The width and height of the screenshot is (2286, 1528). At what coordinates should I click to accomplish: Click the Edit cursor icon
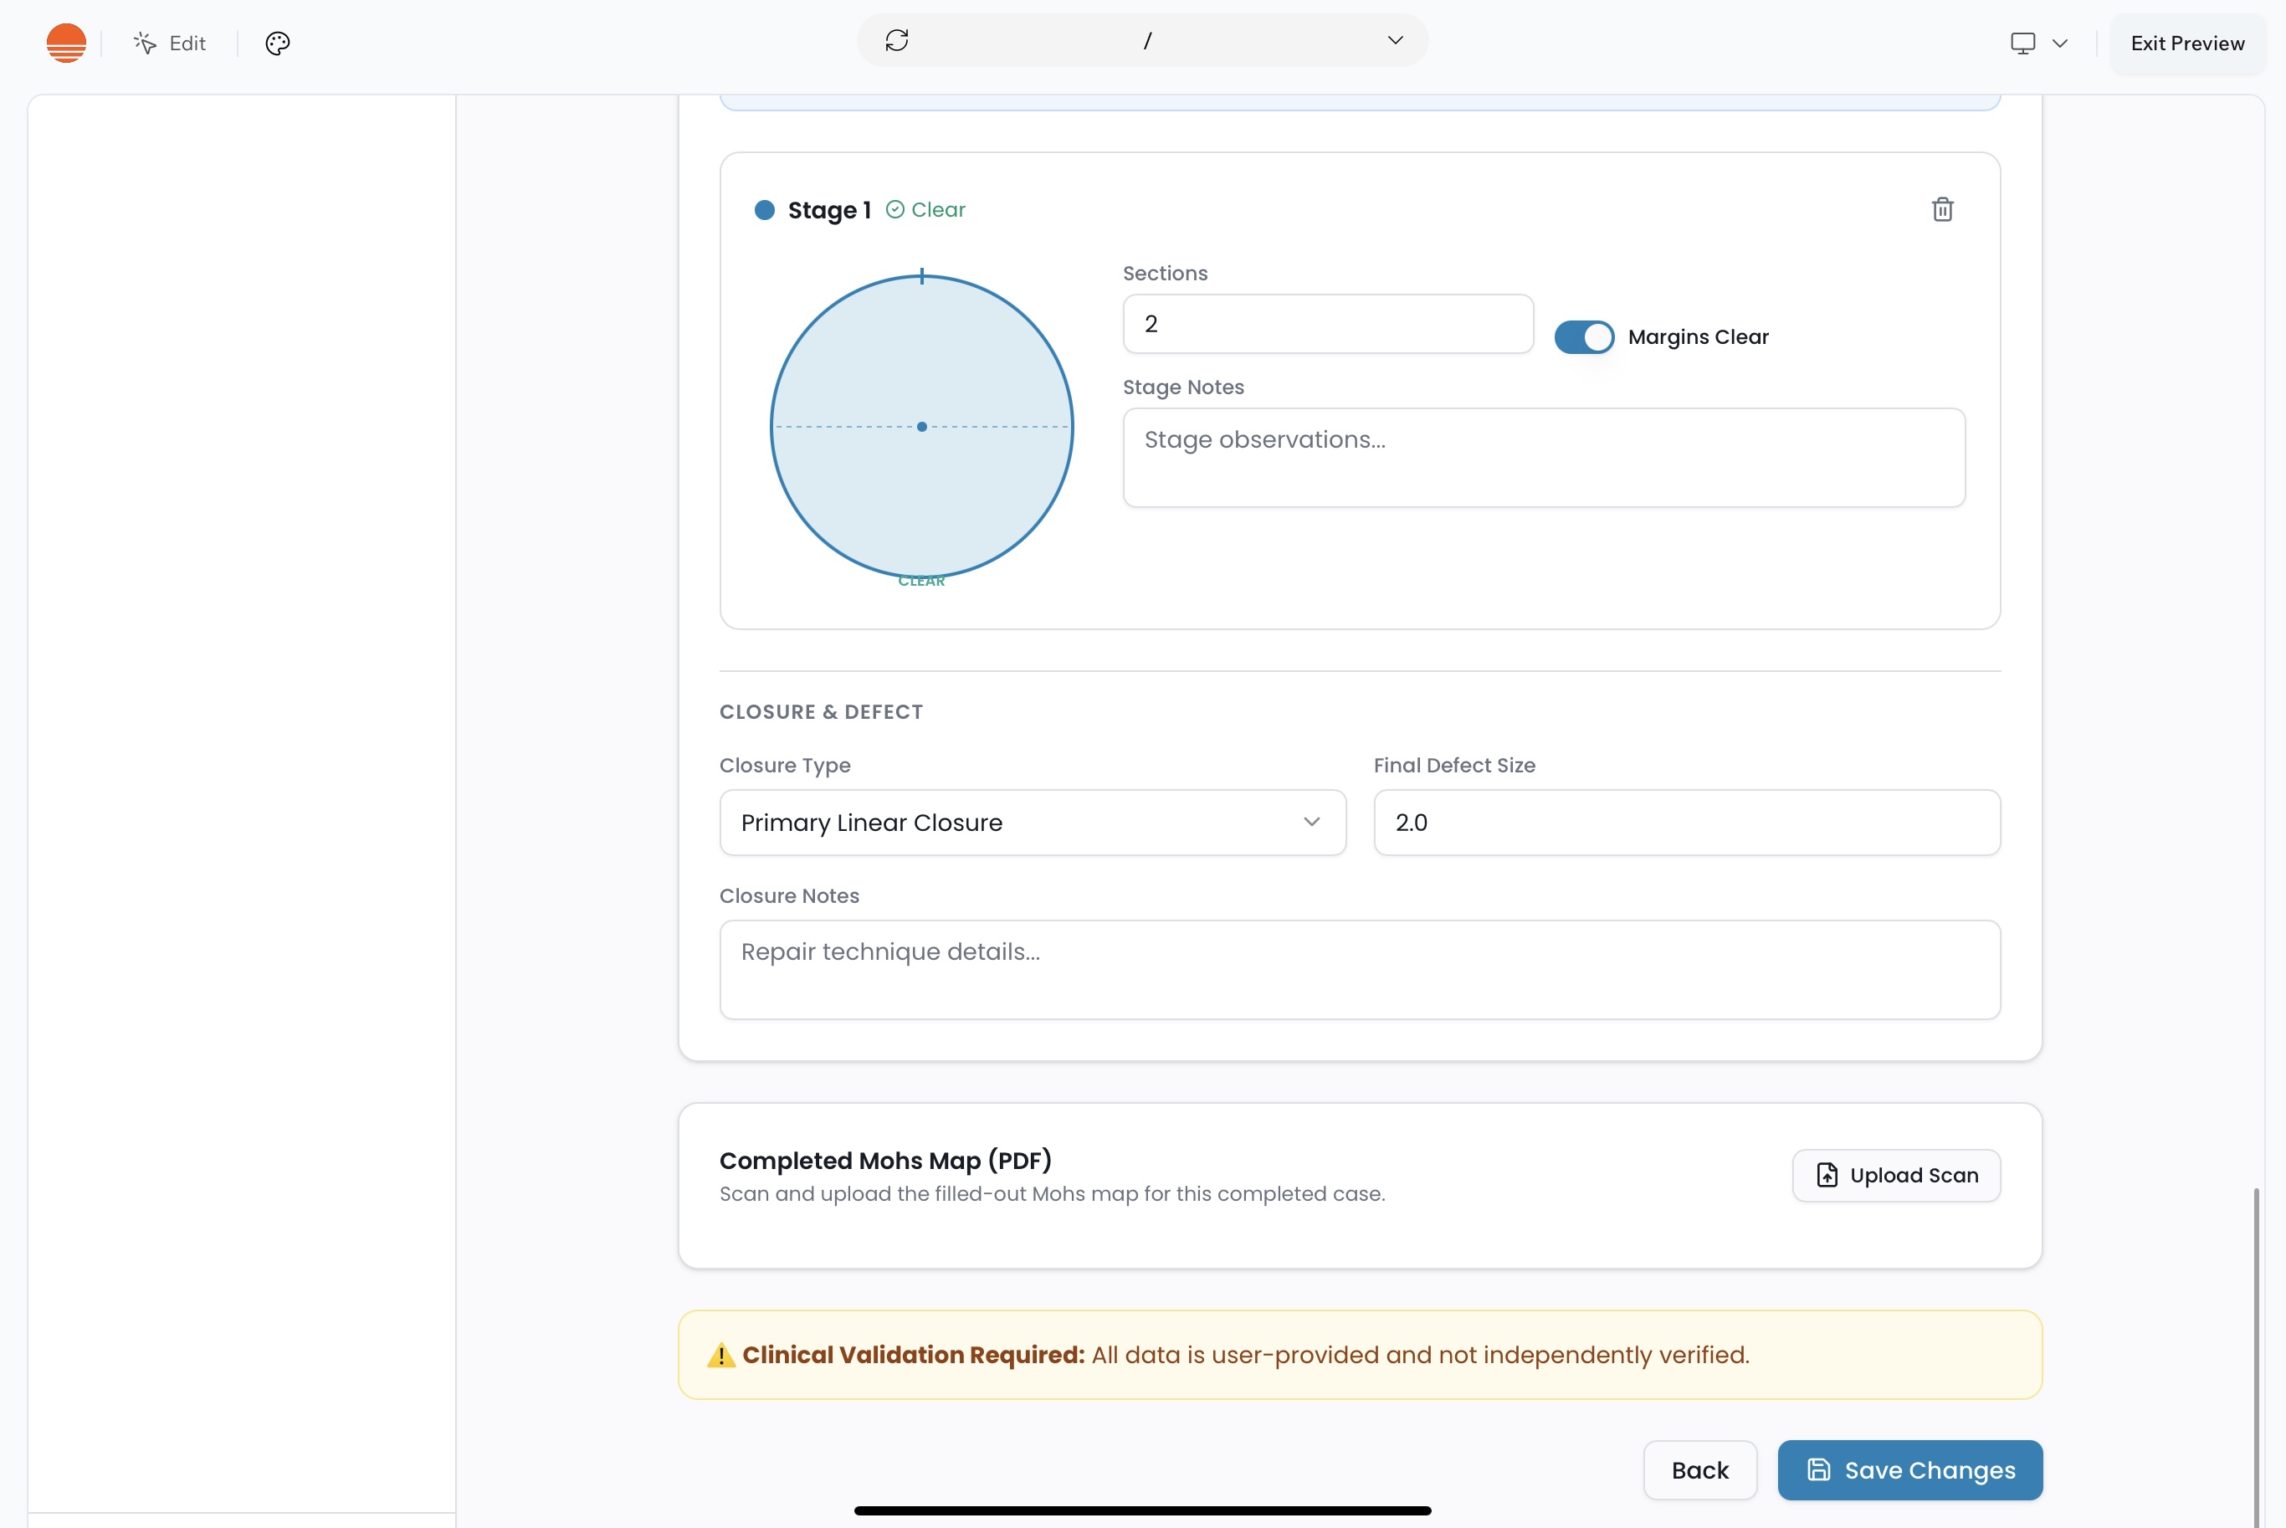[x=146, y=43]
